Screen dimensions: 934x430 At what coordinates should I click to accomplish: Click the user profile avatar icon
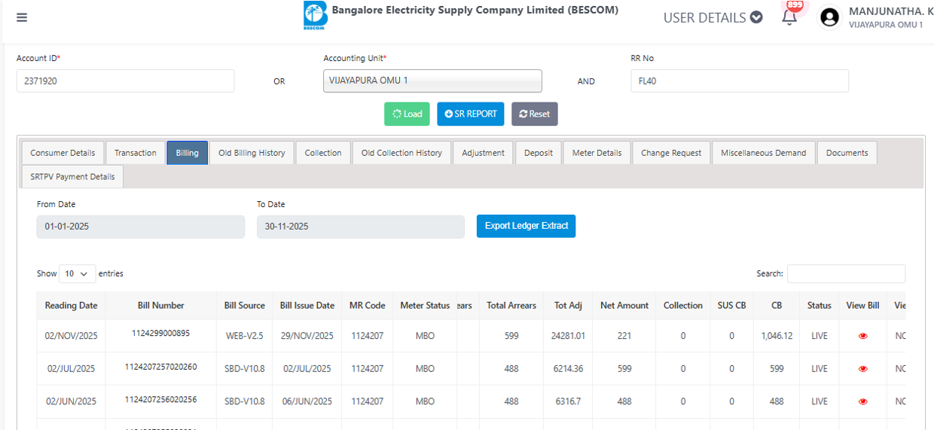[829, 17]
